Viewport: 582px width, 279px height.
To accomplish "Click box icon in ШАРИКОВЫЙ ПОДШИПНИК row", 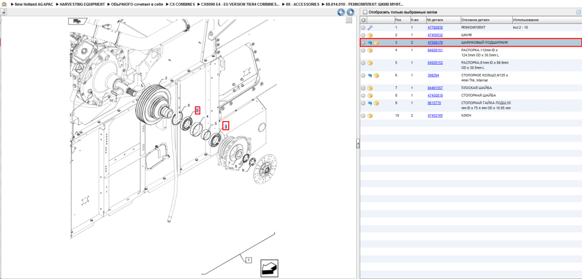I will pyautogui.click(x=377, y=43).
